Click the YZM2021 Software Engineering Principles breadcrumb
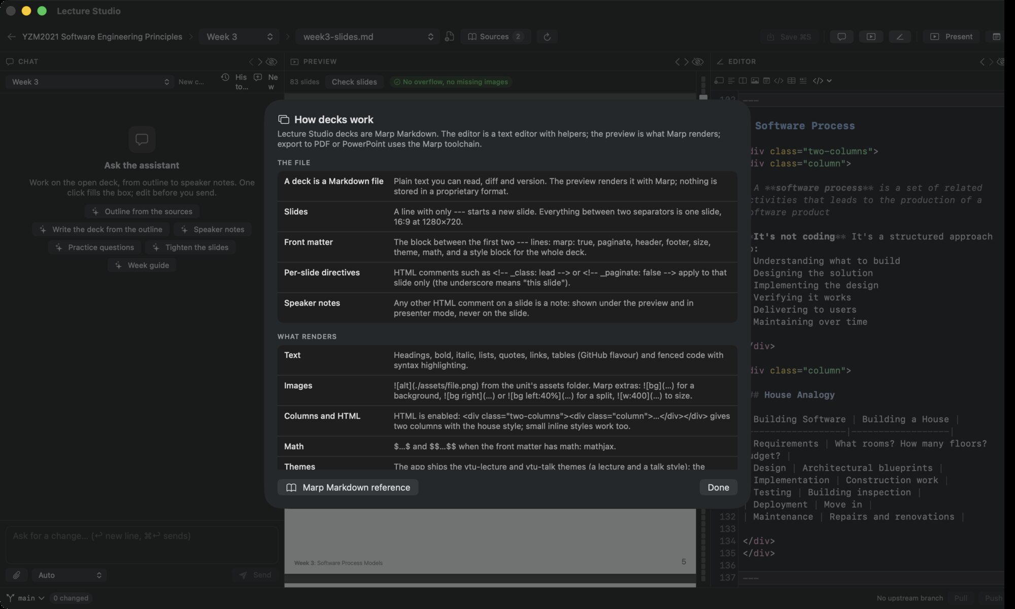 point(102,37)
